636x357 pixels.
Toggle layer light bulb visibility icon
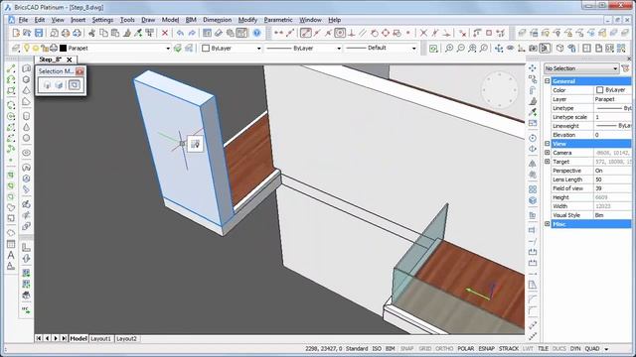click(27, 48)
